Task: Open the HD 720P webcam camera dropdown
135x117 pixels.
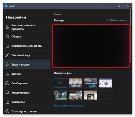Action: tap(116, 20)
